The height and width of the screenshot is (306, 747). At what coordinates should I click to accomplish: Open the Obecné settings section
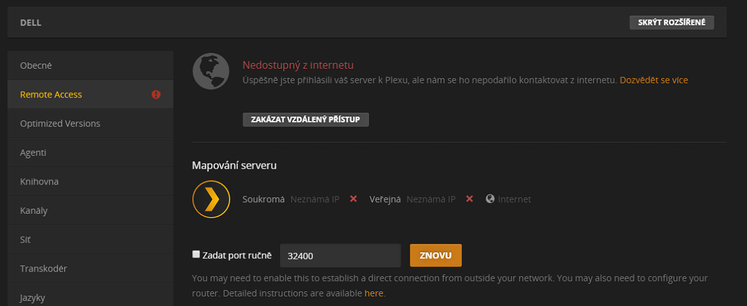pyautogui.click(x=36, y=66)
